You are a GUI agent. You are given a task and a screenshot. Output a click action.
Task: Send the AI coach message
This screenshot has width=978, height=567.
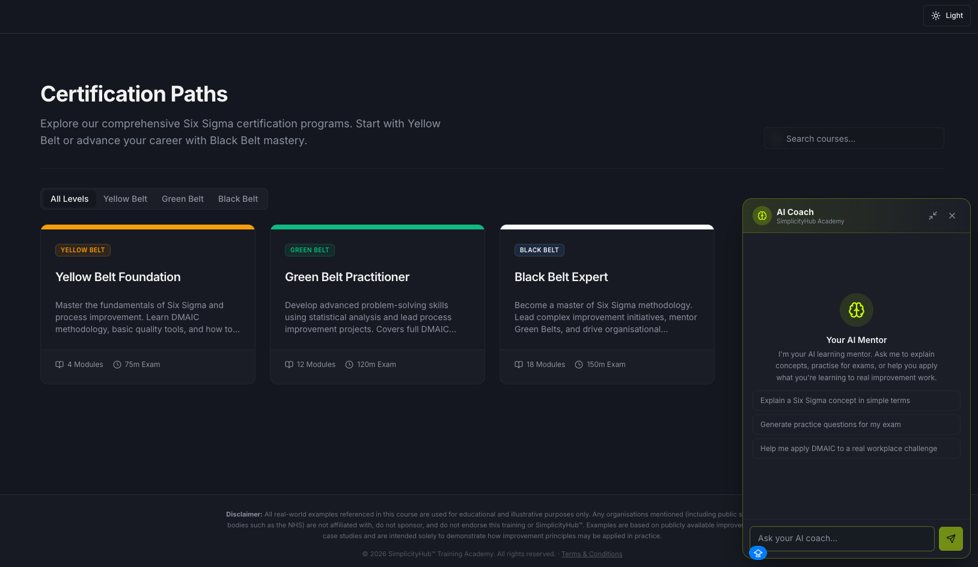point(950,539)
